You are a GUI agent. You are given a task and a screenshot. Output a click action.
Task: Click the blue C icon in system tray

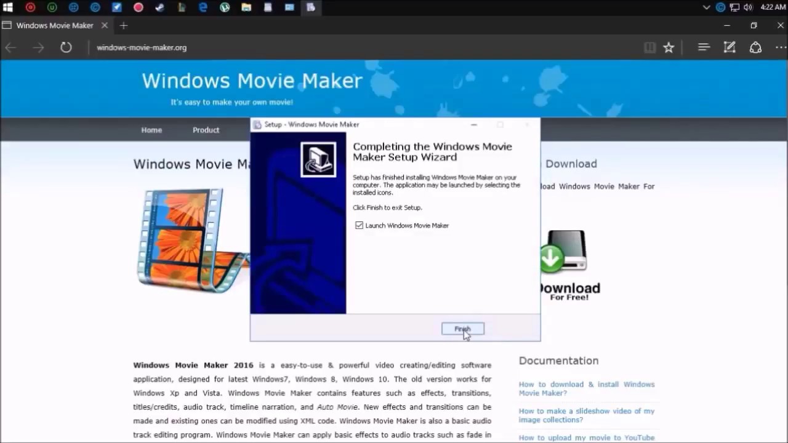[x=721, y=7]
